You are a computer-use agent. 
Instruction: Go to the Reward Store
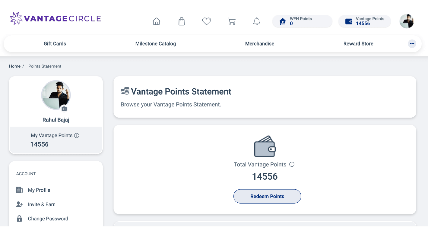[x=358, y=43]
